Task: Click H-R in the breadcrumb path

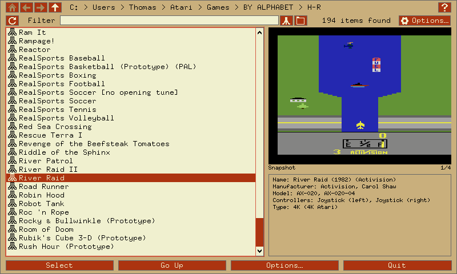Action: (x=314, y=7)
